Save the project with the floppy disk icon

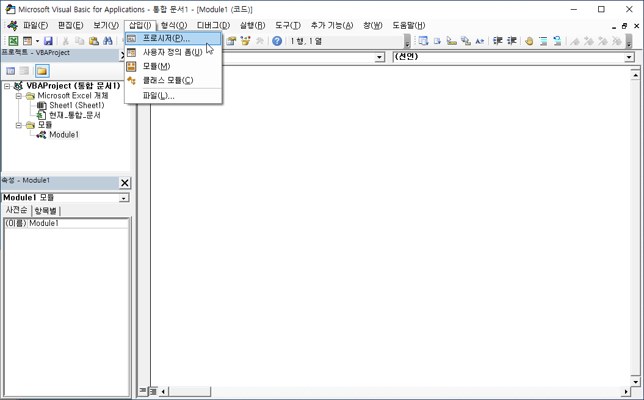pos(48,41)
